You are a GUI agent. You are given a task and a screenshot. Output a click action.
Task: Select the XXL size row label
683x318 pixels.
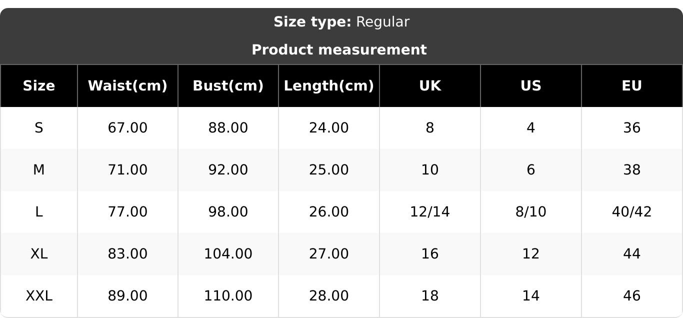[x=39, y=296]
